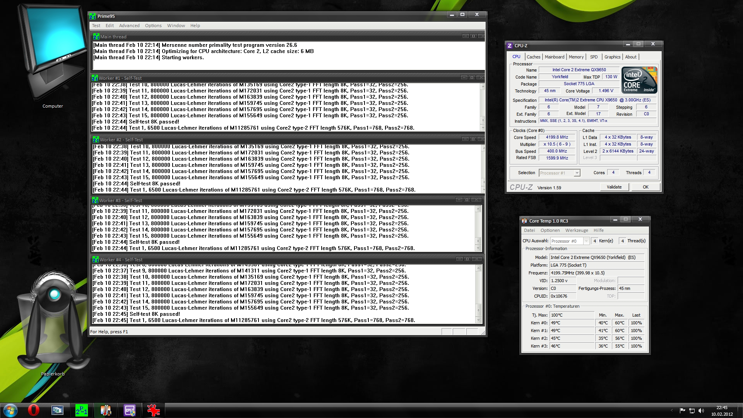Click the red creature taskbar icon

(153, 409)
